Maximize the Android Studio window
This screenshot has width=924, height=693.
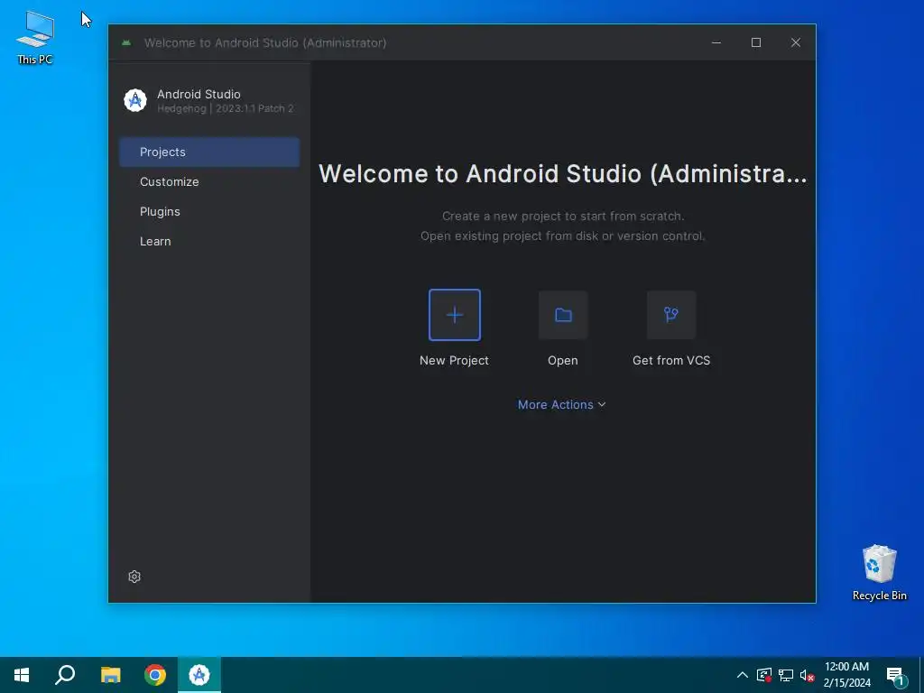coord(756,42)
